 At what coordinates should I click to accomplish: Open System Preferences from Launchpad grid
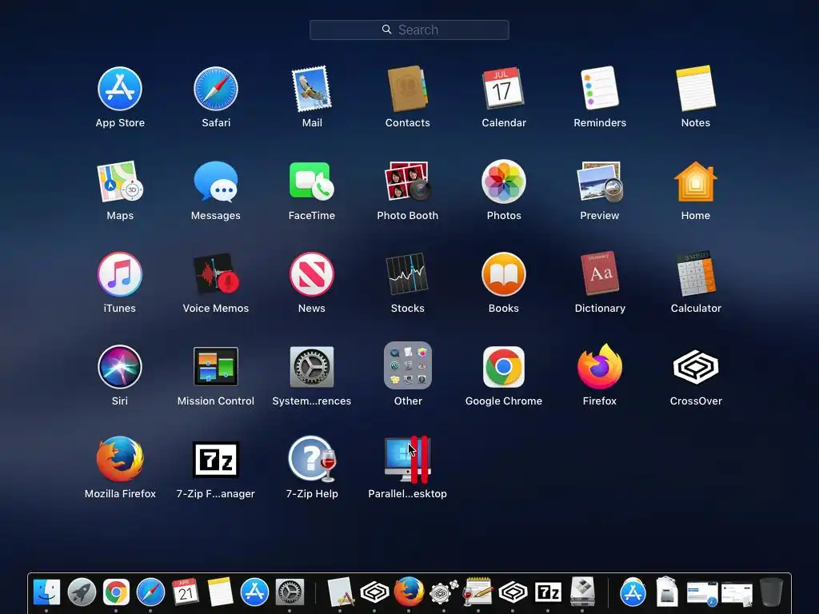[312, 367]
